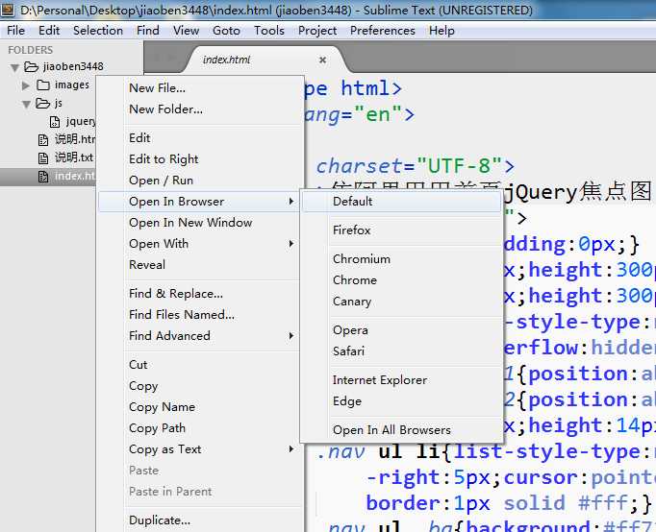The image size is (656, 532).
Task: Open the Project menu
Action: (x=317, y=31)
